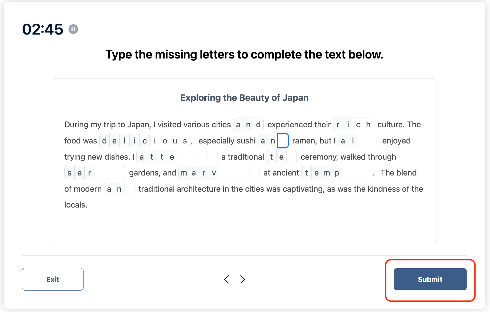This screenshot has height=312, width=490.
Task: Click the 'Type the missing letters' heading
Action: coord(244,54)
